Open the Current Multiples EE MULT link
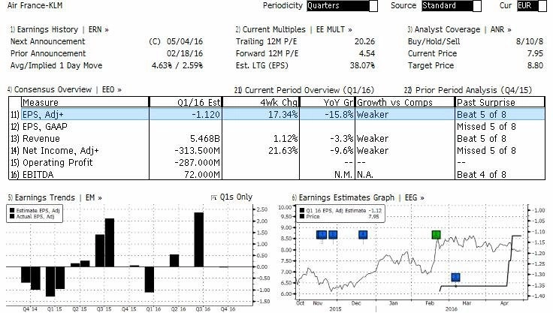This screenshot has height=313, width=553. click(294, 29)
